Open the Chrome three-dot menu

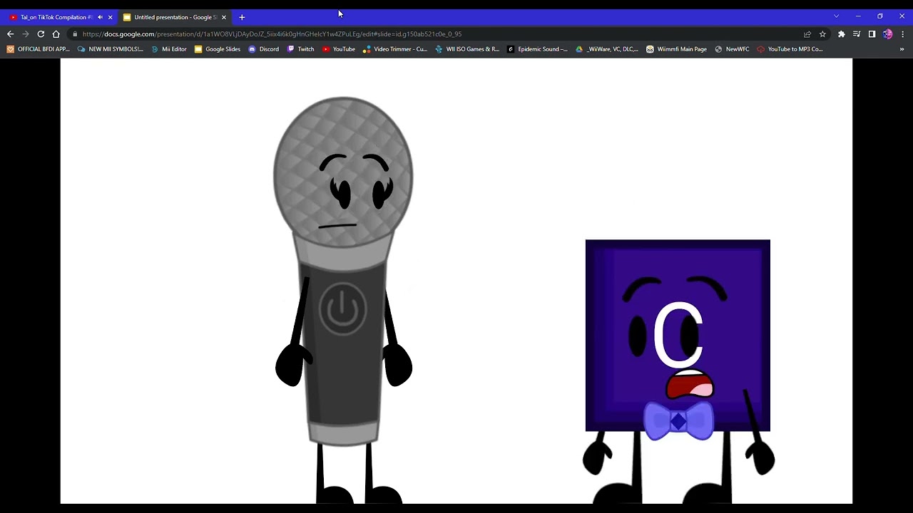[902, 34]
